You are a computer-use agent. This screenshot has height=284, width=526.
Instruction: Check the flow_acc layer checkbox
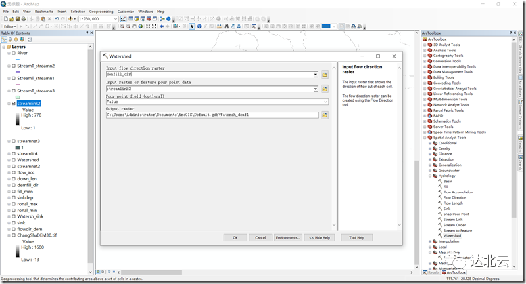[x=14, y=172]
